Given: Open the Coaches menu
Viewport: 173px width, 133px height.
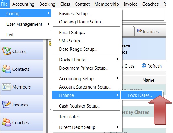Looking at the screenshot, I should [150, 4].
